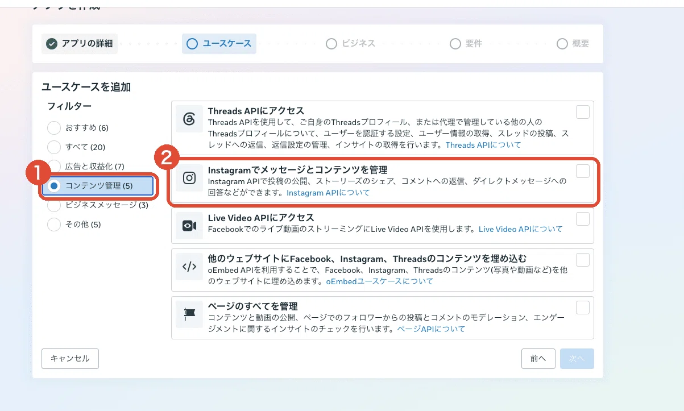The width and height of the screenshot is (684, 411).
Task: Open the 要件 step
Action: point(466,44)
